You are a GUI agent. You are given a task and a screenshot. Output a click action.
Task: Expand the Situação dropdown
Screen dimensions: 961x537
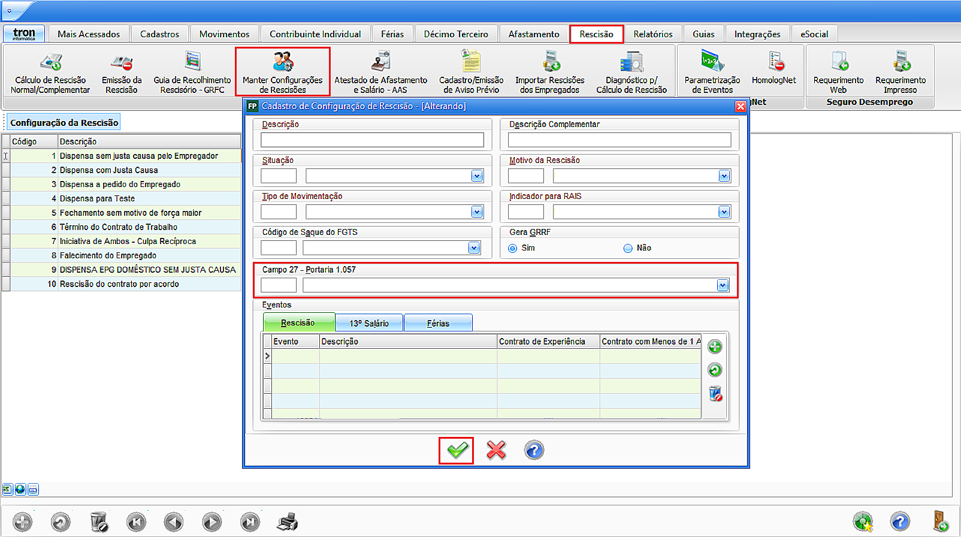click(x=477, y=176)
